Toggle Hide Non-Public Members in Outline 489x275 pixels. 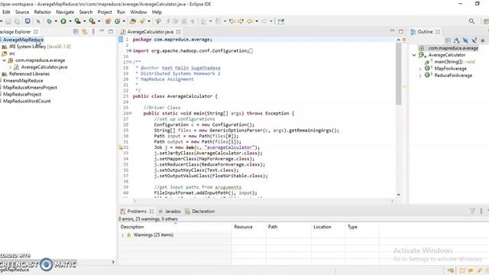coord(483,40)
